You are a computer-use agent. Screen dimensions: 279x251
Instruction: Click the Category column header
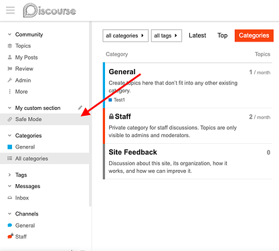116,54
